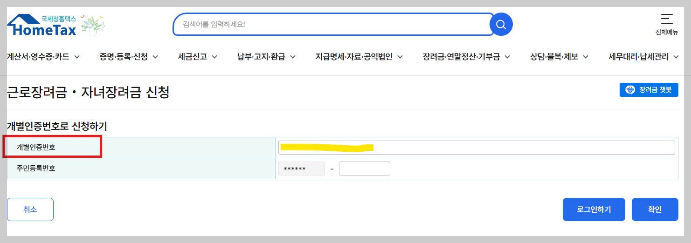Click the 확인 button
This screenshot has width=691, height=243.
[x=655, y=209]
